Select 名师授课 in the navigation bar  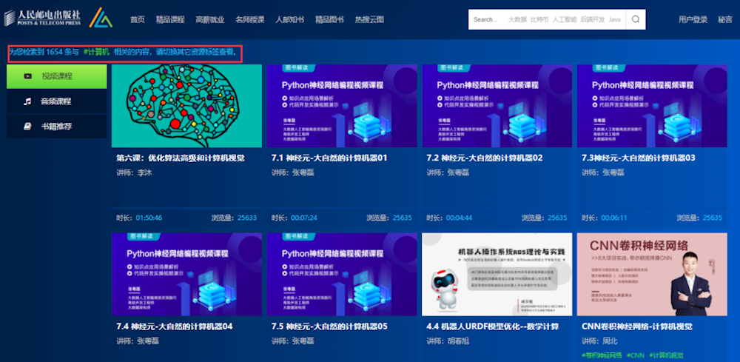coord(249,20)
